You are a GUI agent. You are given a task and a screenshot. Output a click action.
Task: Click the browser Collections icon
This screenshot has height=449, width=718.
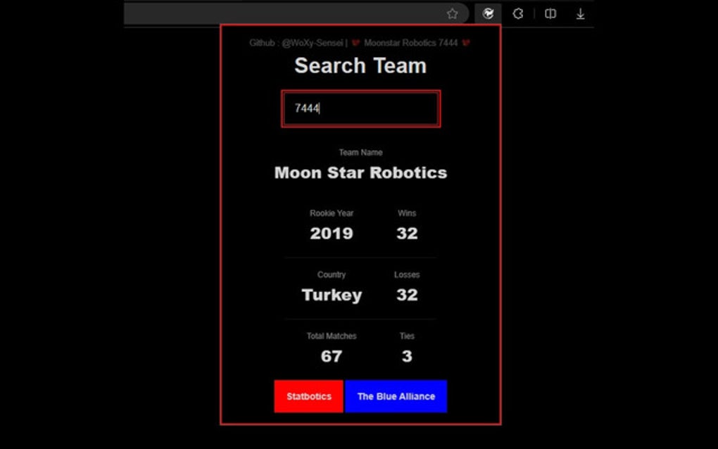pos(519,13)
